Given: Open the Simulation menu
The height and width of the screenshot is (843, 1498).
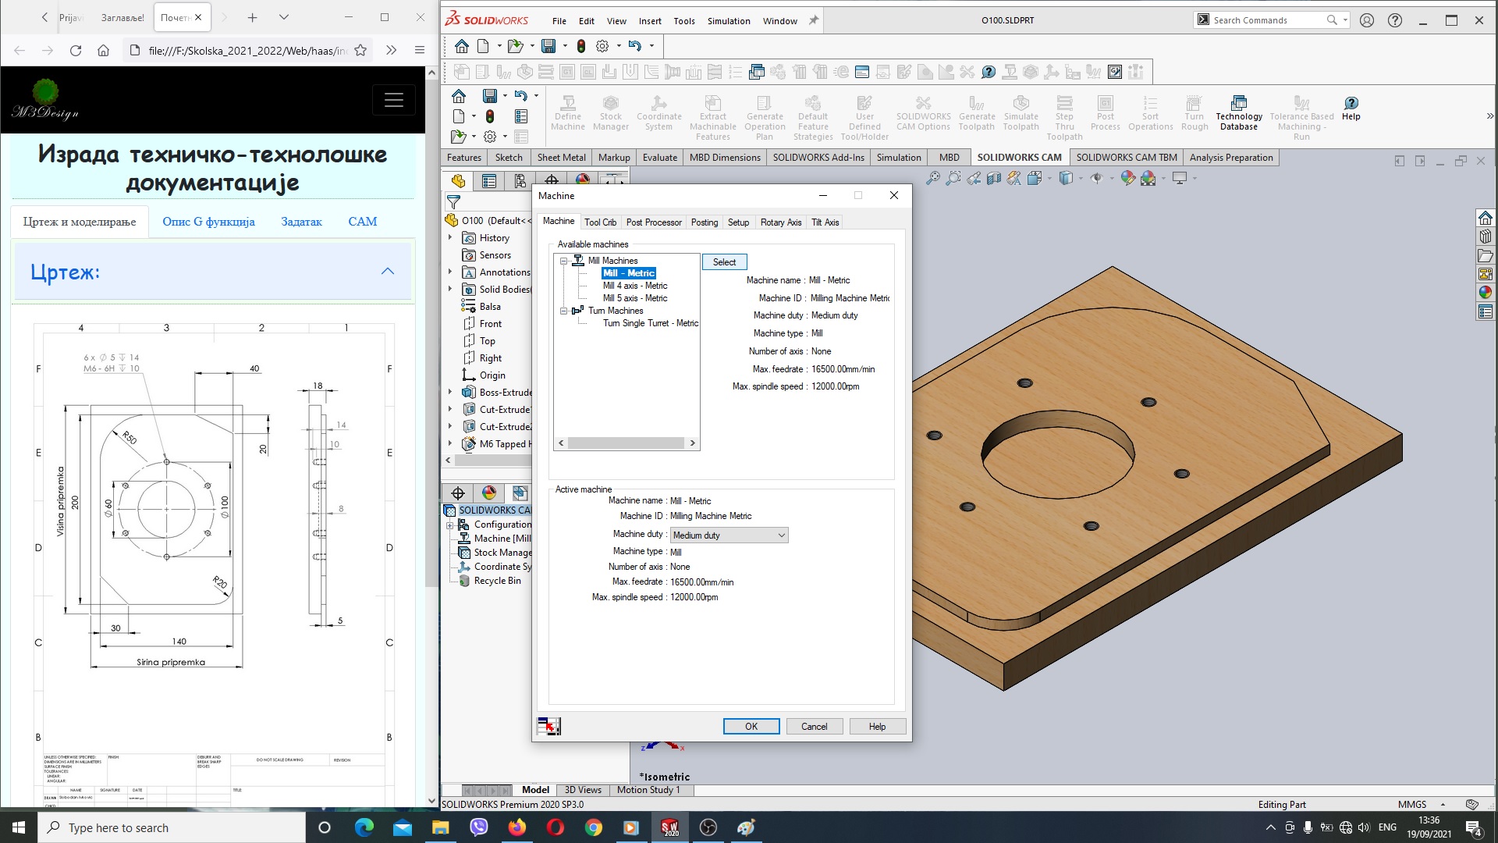Looking at the screenshot, I should tap(729, 21).
